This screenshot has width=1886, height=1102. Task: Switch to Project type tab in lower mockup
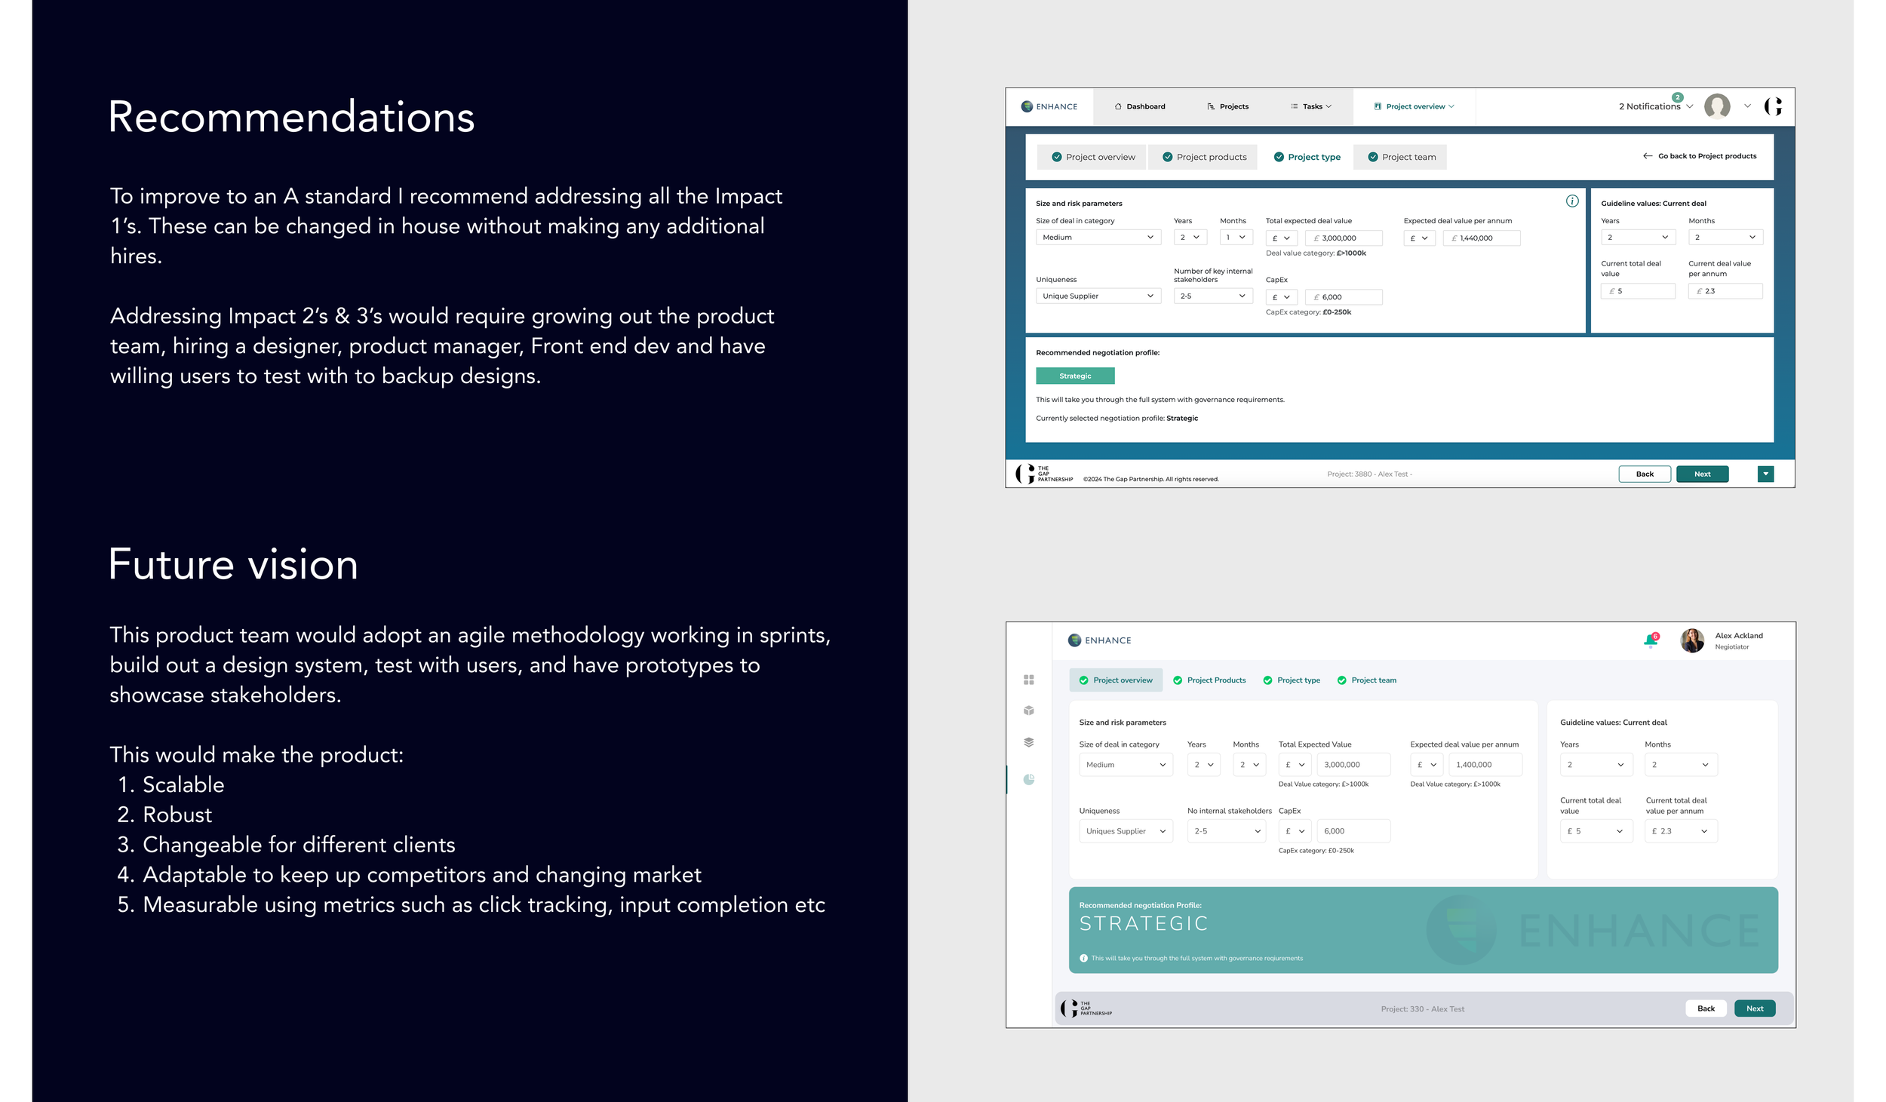point(1292,680)
